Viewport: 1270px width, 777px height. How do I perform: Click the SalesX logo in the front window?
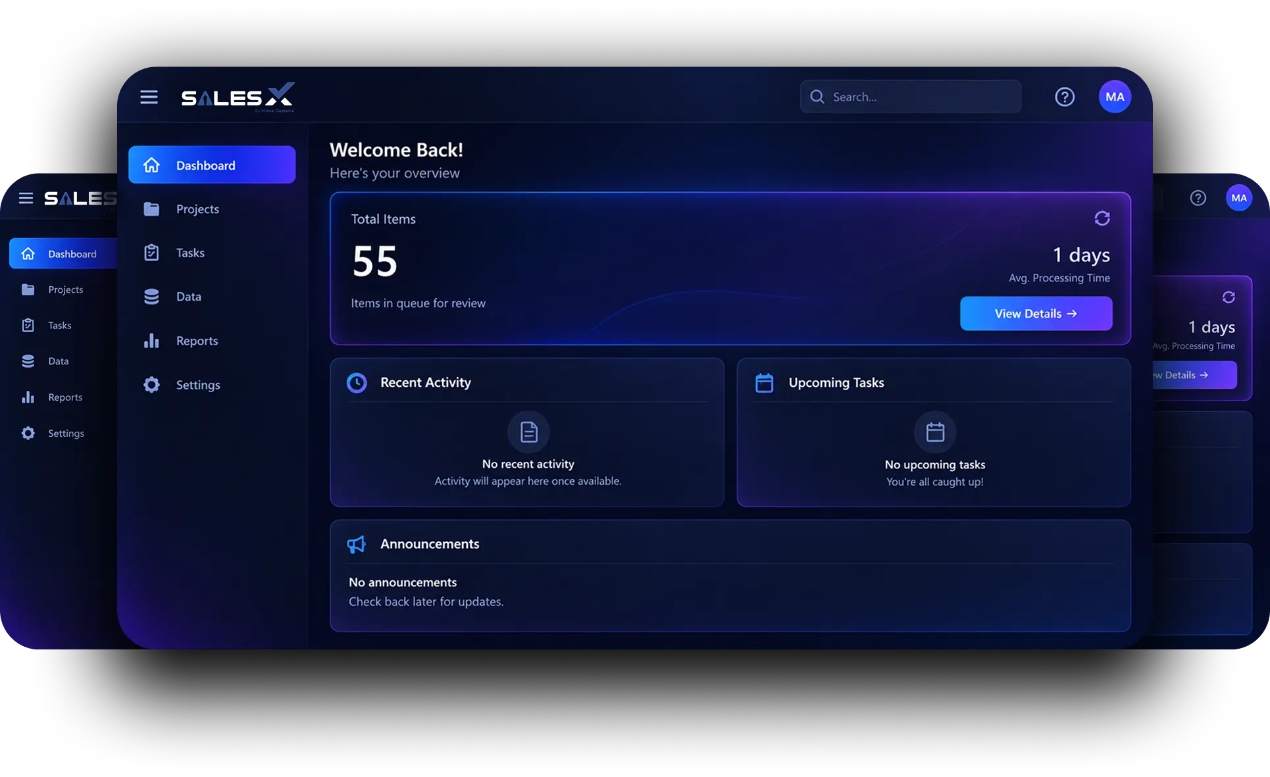(x=238, y=97)
